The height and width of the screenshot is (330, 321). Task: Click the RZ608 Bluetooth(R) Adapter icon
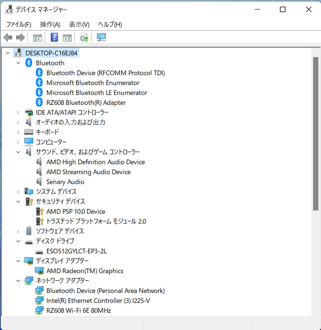[39, 102]
